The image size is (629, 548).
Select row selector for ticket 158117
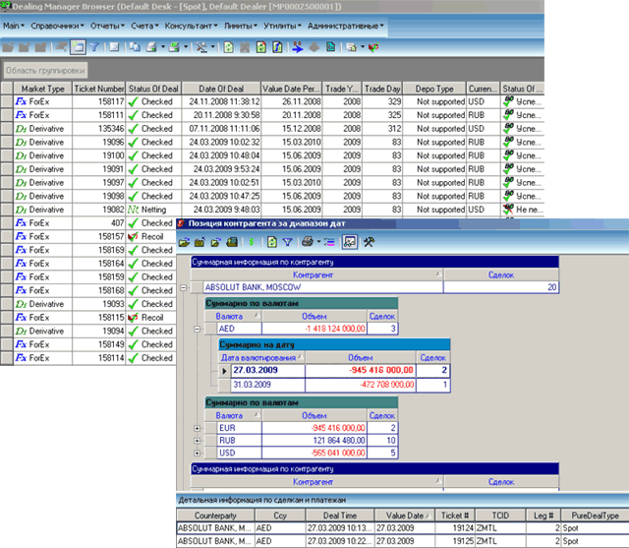[7, 101]
